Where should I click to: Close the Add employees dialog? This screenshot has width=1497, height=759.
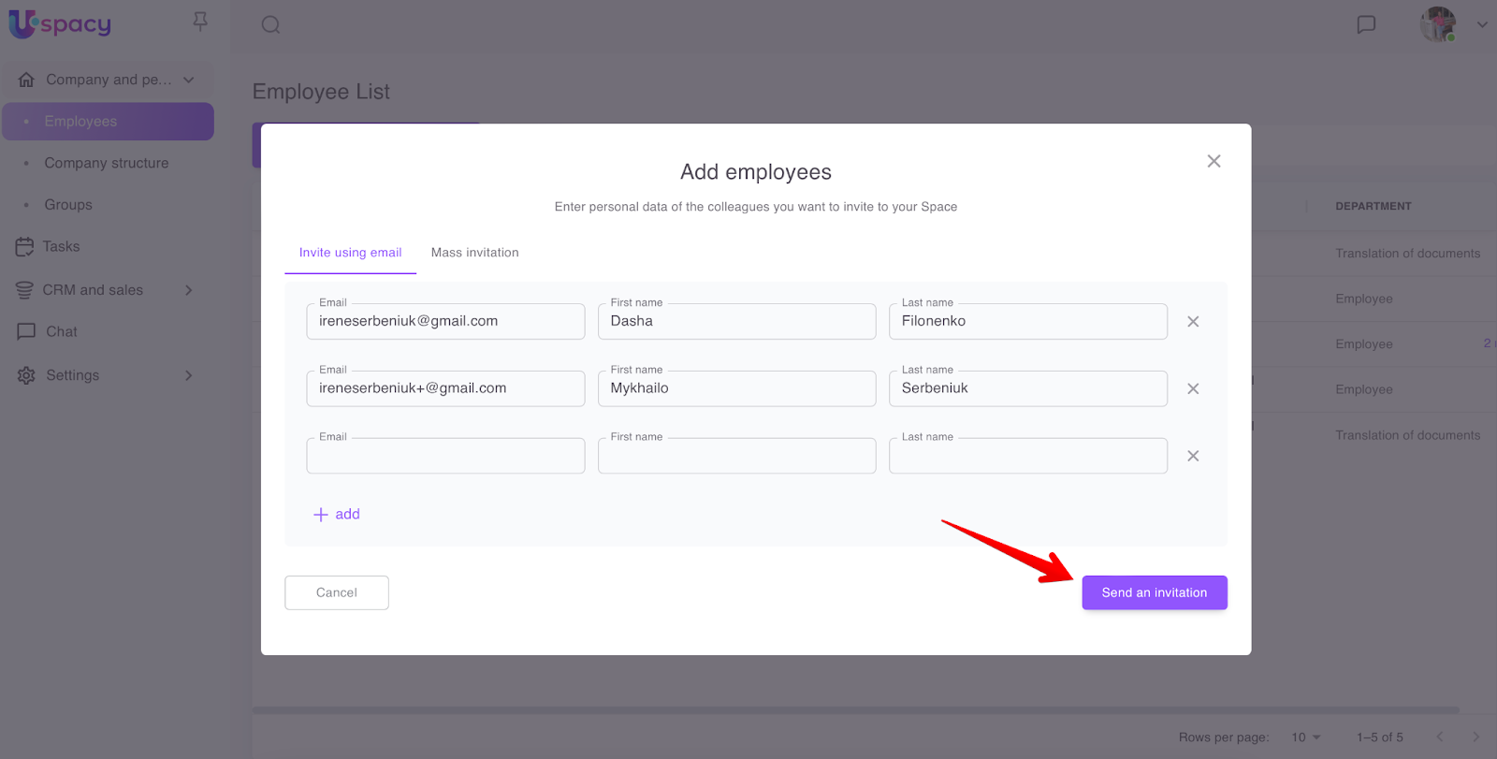coord(1214,161)
